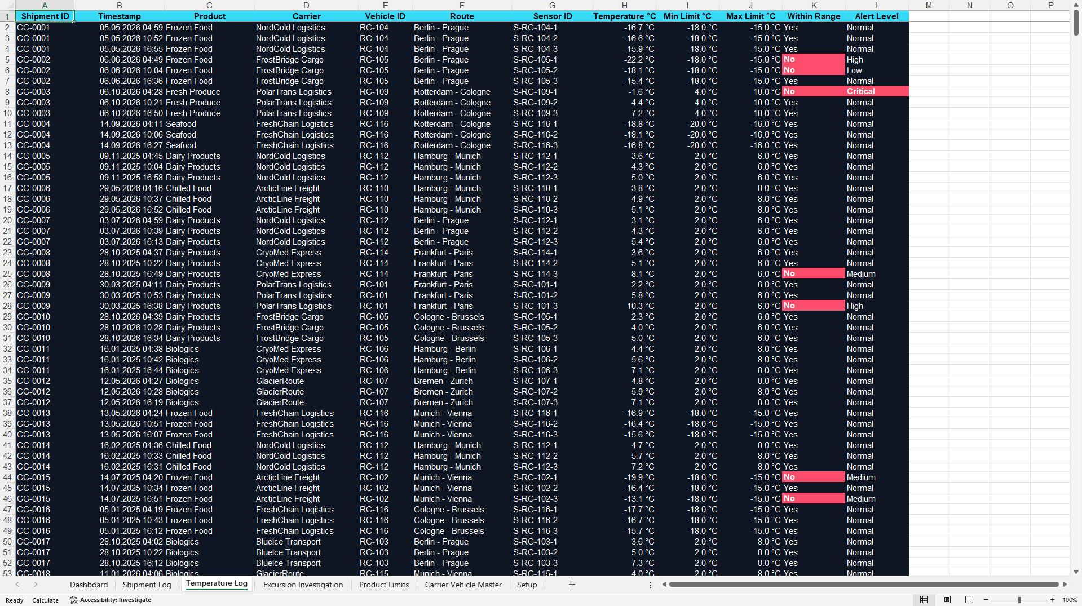Click the Alert Level header cell
This screenshot has width=1082, height=606.
click(x=877, y=16)
